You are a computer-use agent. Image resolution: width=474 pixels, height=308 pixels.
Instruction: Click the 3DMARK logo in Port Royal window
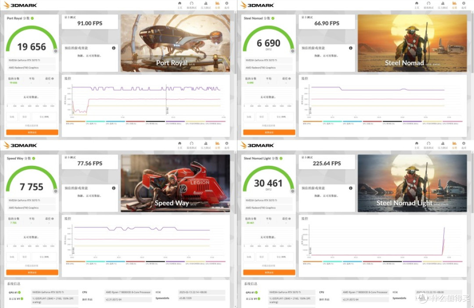point(20,5)
